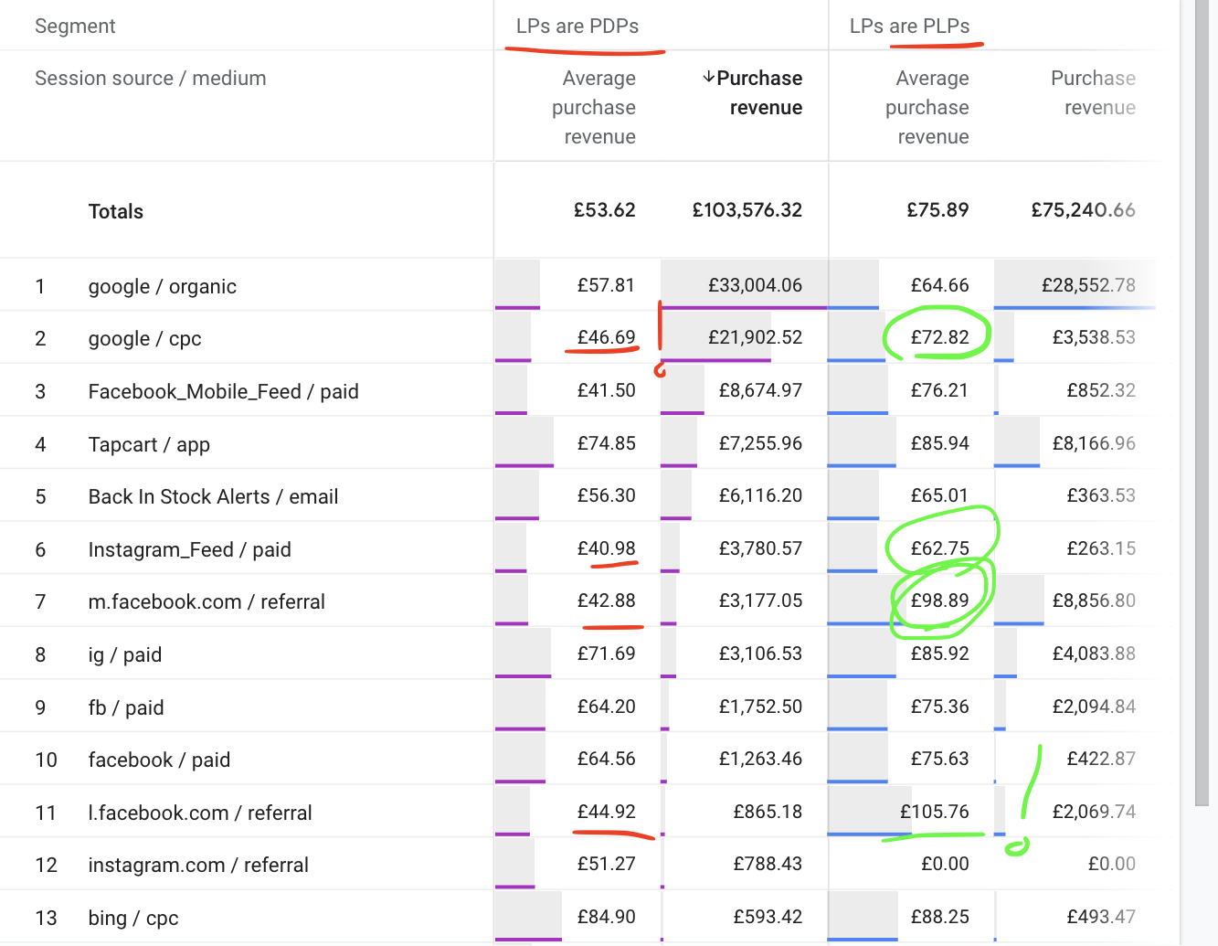
Task: Select the Instagram_Feed / paid source
Action: [189, 550]
